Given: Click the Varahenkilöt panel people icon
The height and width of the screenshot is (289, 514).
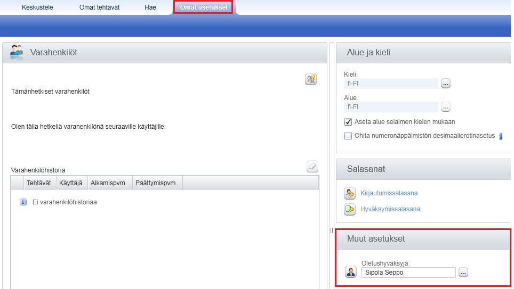Looking at the screenshot, I should (17, 52).
